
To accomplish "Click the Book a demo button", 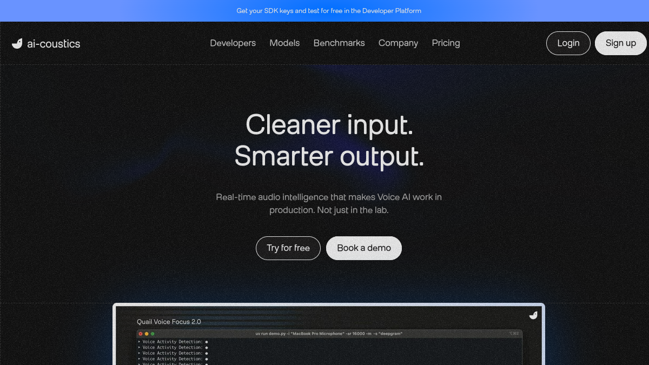I will pos(364,248).
